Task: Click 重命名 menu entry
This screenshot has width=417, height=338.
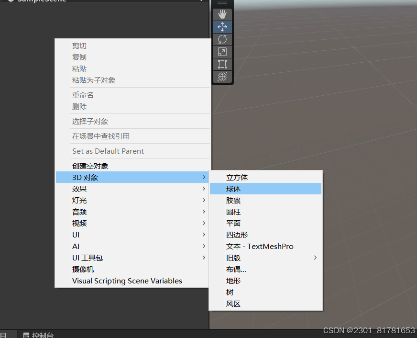Action: (x=133, y=95)
